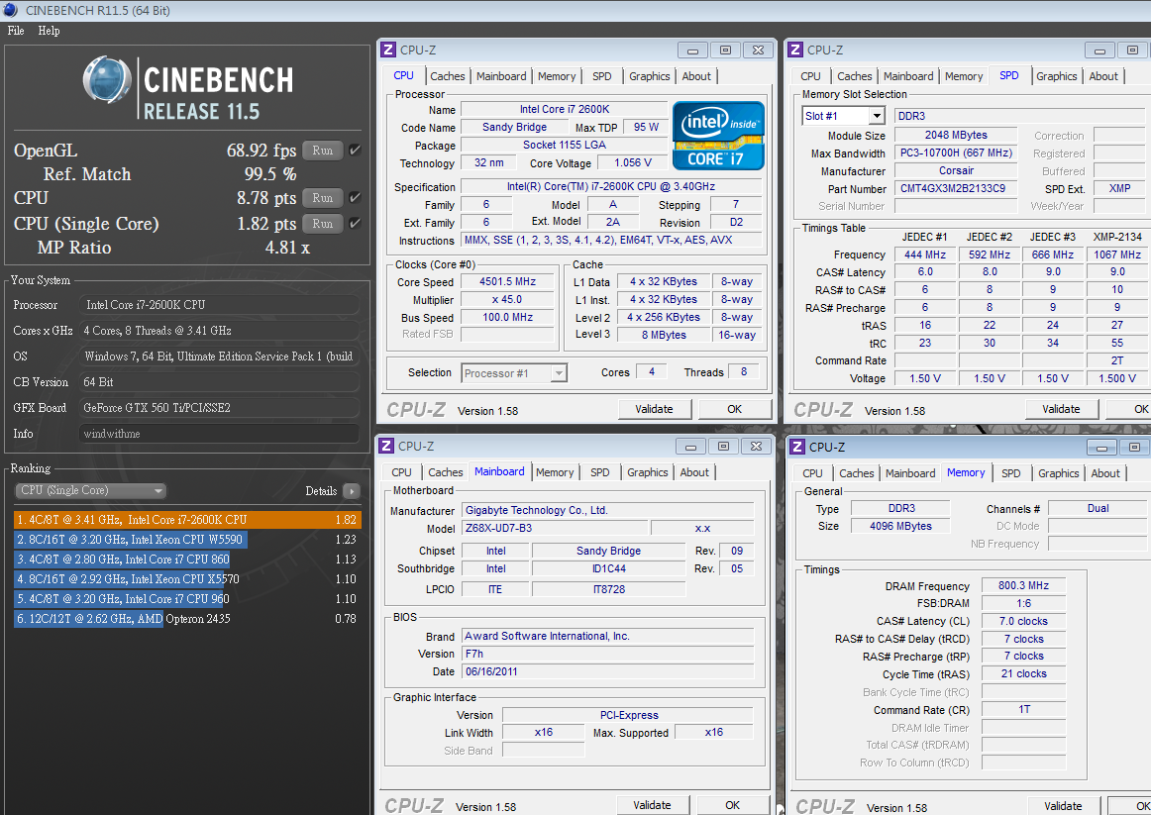Screen dimensions: 1151x815
Task: Open the Ranking CPU (Single Core) dropdown
Action: tap(90, 491)
